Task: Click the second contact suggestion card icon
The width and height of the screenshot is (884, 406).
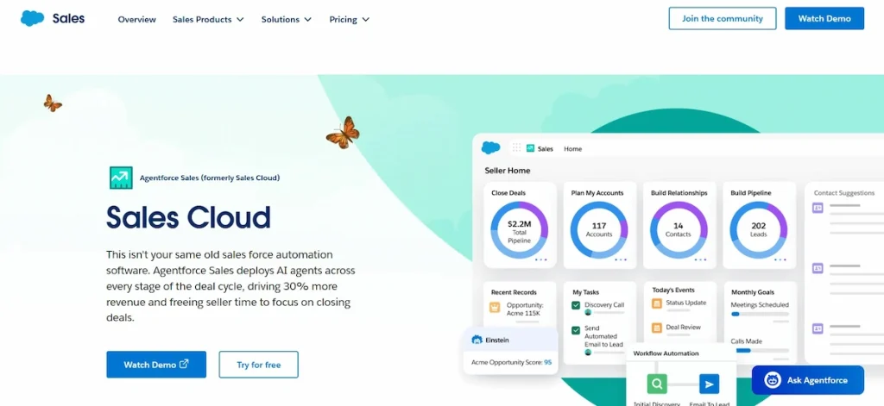Action: [818, 268]
